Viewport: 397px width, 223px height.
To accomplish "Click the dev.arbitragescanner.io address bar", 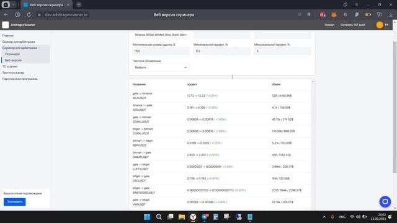I will click(x=66, y=15).
